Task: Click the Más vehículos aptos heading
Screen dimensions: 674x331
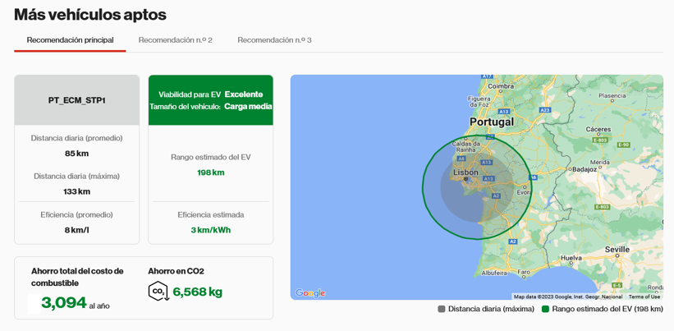Action: [90, 15]
